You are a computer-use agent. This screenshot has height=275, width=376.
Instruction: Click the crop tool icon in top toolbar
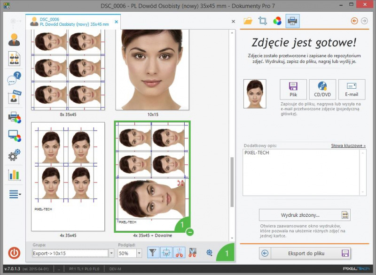tap(263, 21)
